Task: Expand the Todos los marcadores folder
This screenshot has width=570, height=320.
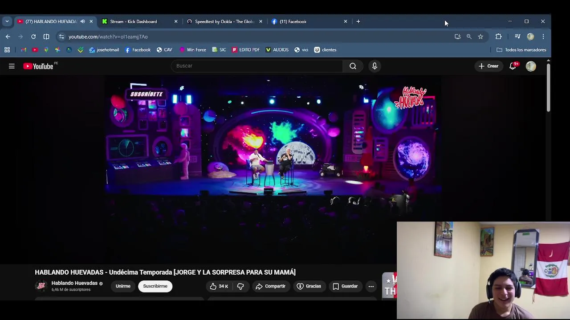Action: (521, 50)
